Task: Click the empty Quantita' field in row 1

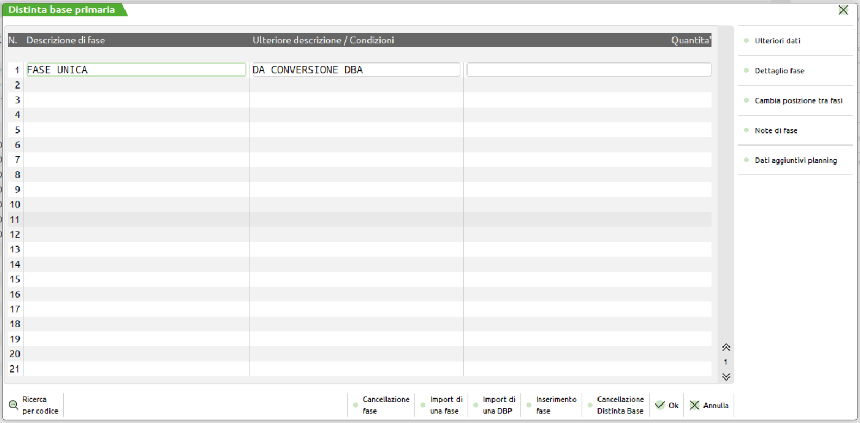Action: [x=588, y=70]
